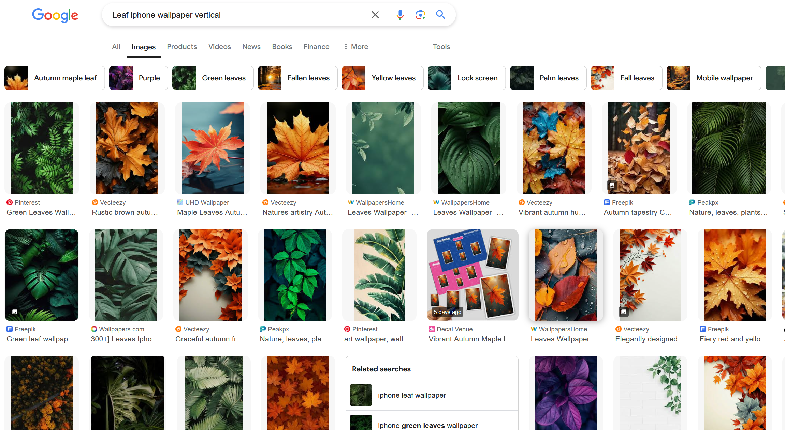Open the Vibrant Autumn Maple Decal Venue image
This screenshot has width=785, height=430.
472,275
